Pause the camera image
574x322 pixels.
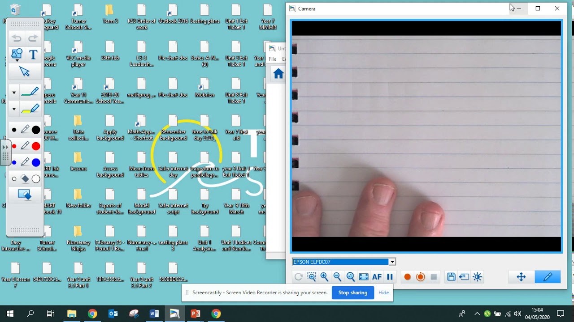tap(390, 277)
